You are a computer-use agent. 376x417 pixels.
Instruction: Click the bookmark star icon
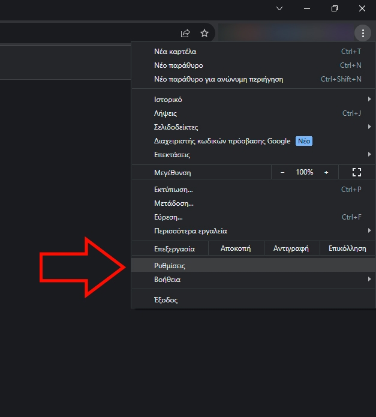click(x=204, y=33)
